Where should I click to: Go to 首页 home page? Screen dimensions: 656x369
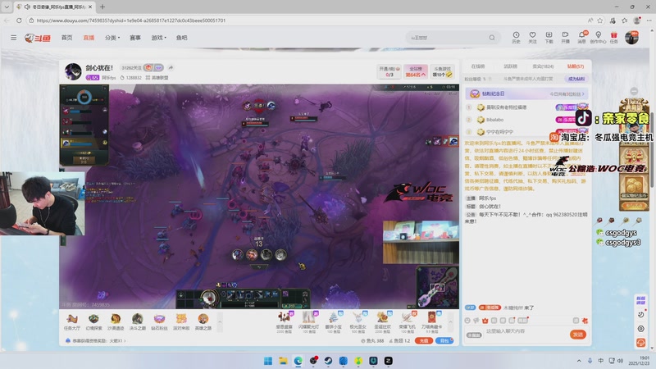pyautogui.click(x=67, y=38)
